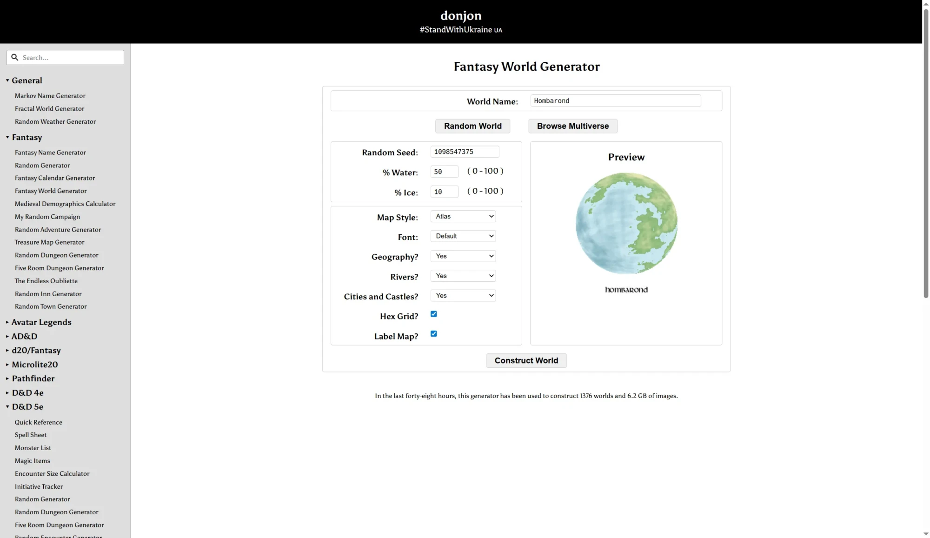Open The Endless Oubliette
This screenshot has height=538, width=930.
(46, 281)
